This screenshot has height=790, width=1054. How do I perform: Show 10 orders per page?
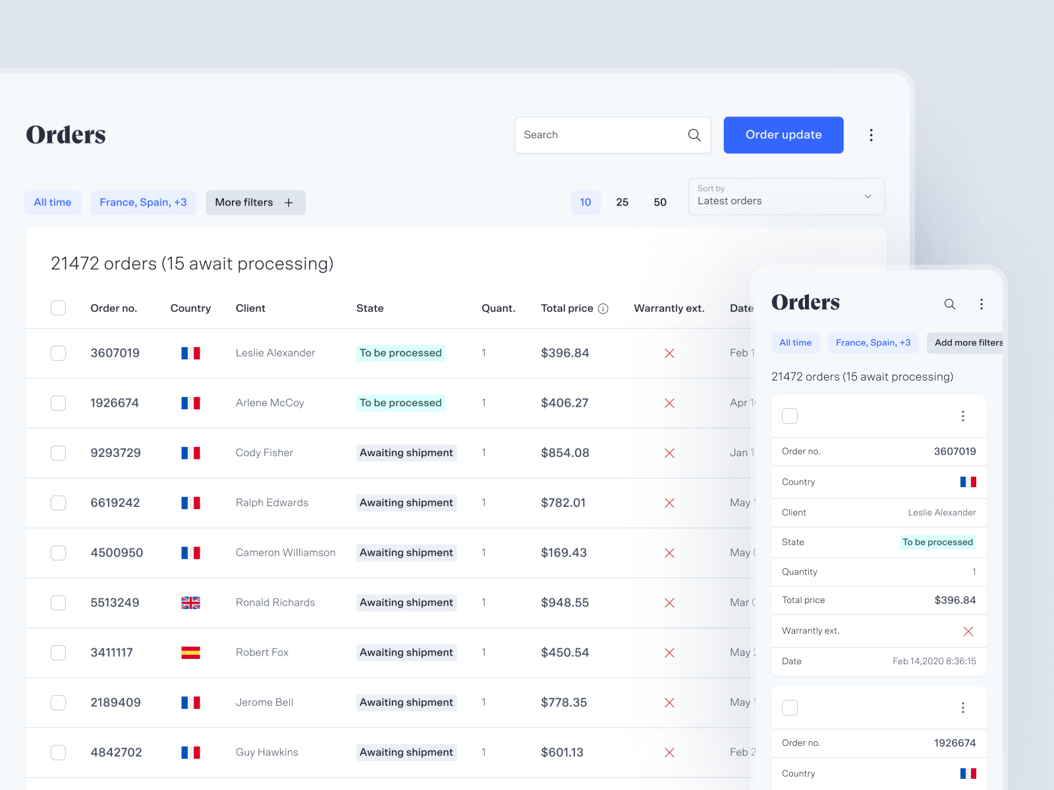point(586,203)
